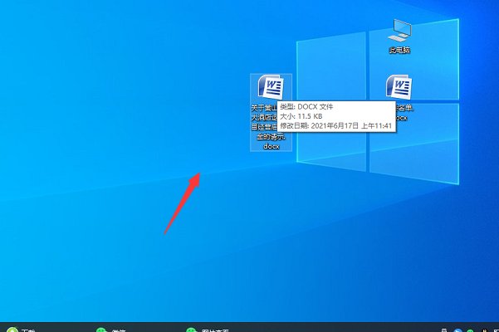Select the Word document icon below This PC
Viewport: 499px width, 332px height.
pyautogui.click(x=400, y=87)
